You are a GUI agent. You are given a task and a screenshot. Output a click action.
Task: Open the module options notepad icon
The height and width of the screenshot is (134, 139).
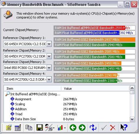tap(9, 128)
